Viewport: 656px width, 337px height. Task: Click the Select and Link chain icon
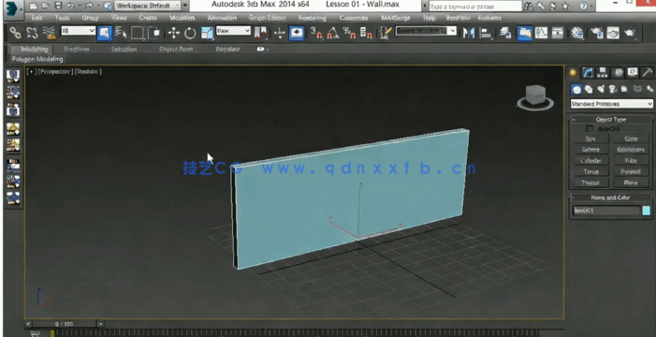point(16,32)
